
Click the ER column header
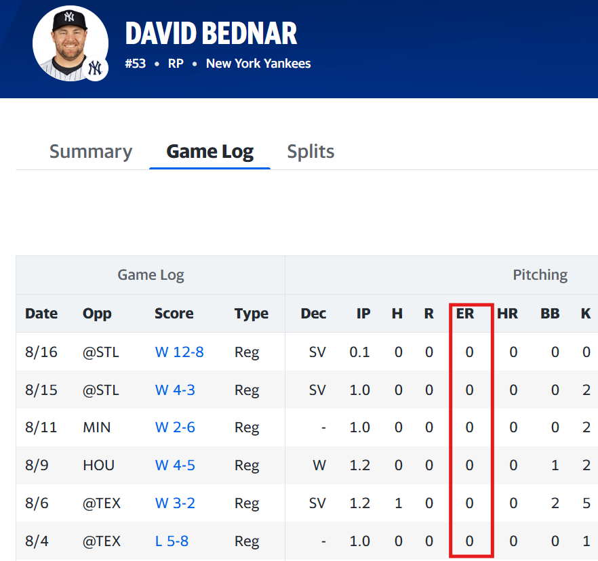tap(465, 314)
